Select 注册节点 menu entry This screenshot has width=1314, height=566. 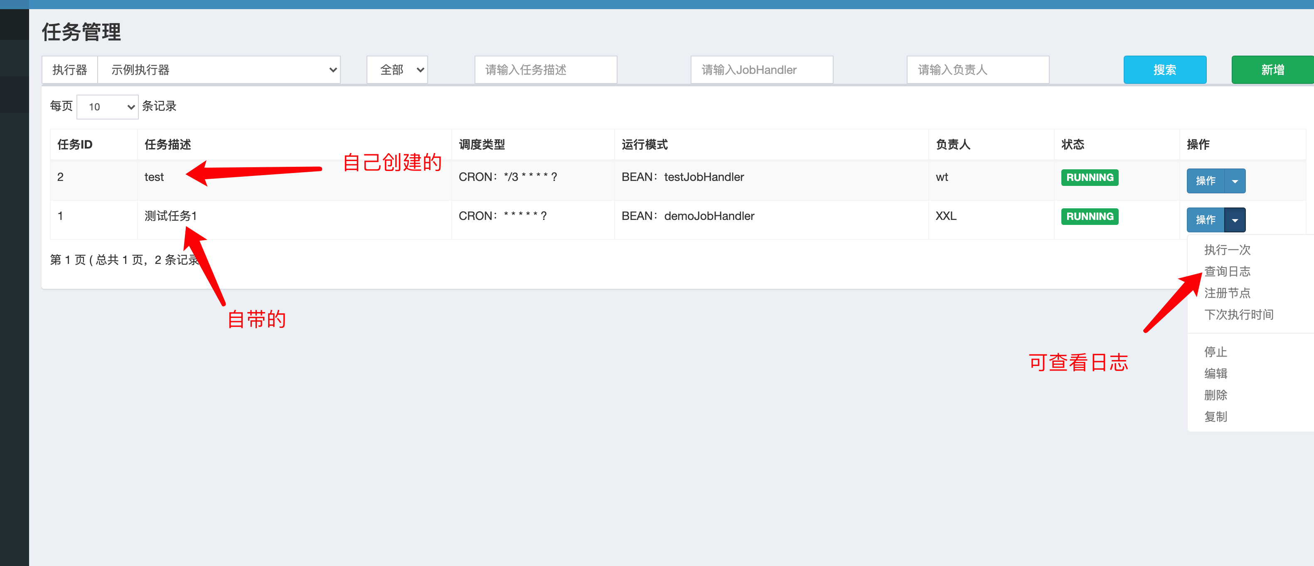[1227, 293]
